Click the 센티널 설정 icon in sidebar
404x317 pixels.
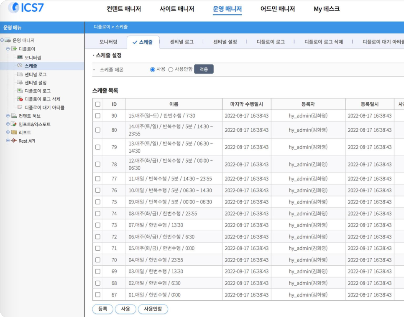[x=20, y=83]
